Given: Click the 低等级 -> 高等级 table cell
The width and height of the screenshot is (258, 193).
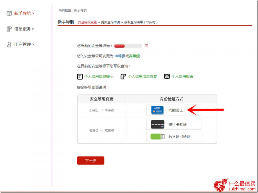Looking at the screenshot, I should (x=102, y=131).
